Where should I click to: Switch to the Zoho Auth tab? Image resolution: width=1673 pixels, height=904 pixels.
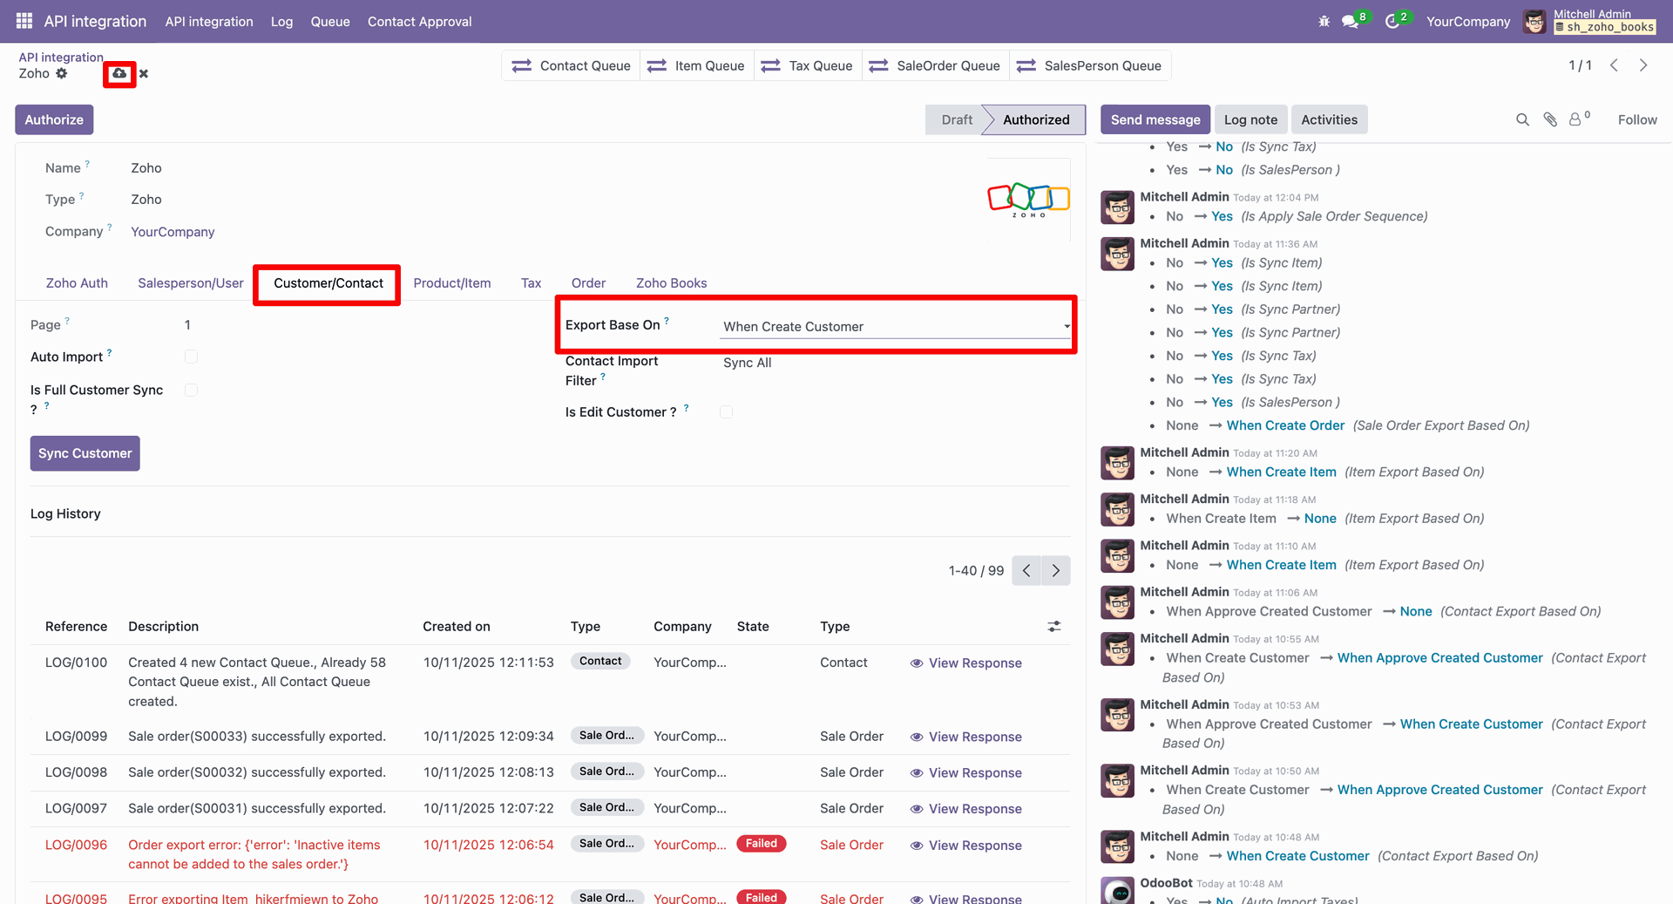(x=77, y=283)
